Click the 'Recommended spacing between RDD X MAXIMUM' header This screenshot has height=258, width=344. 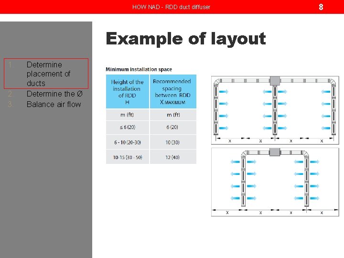tap(173, 91)
